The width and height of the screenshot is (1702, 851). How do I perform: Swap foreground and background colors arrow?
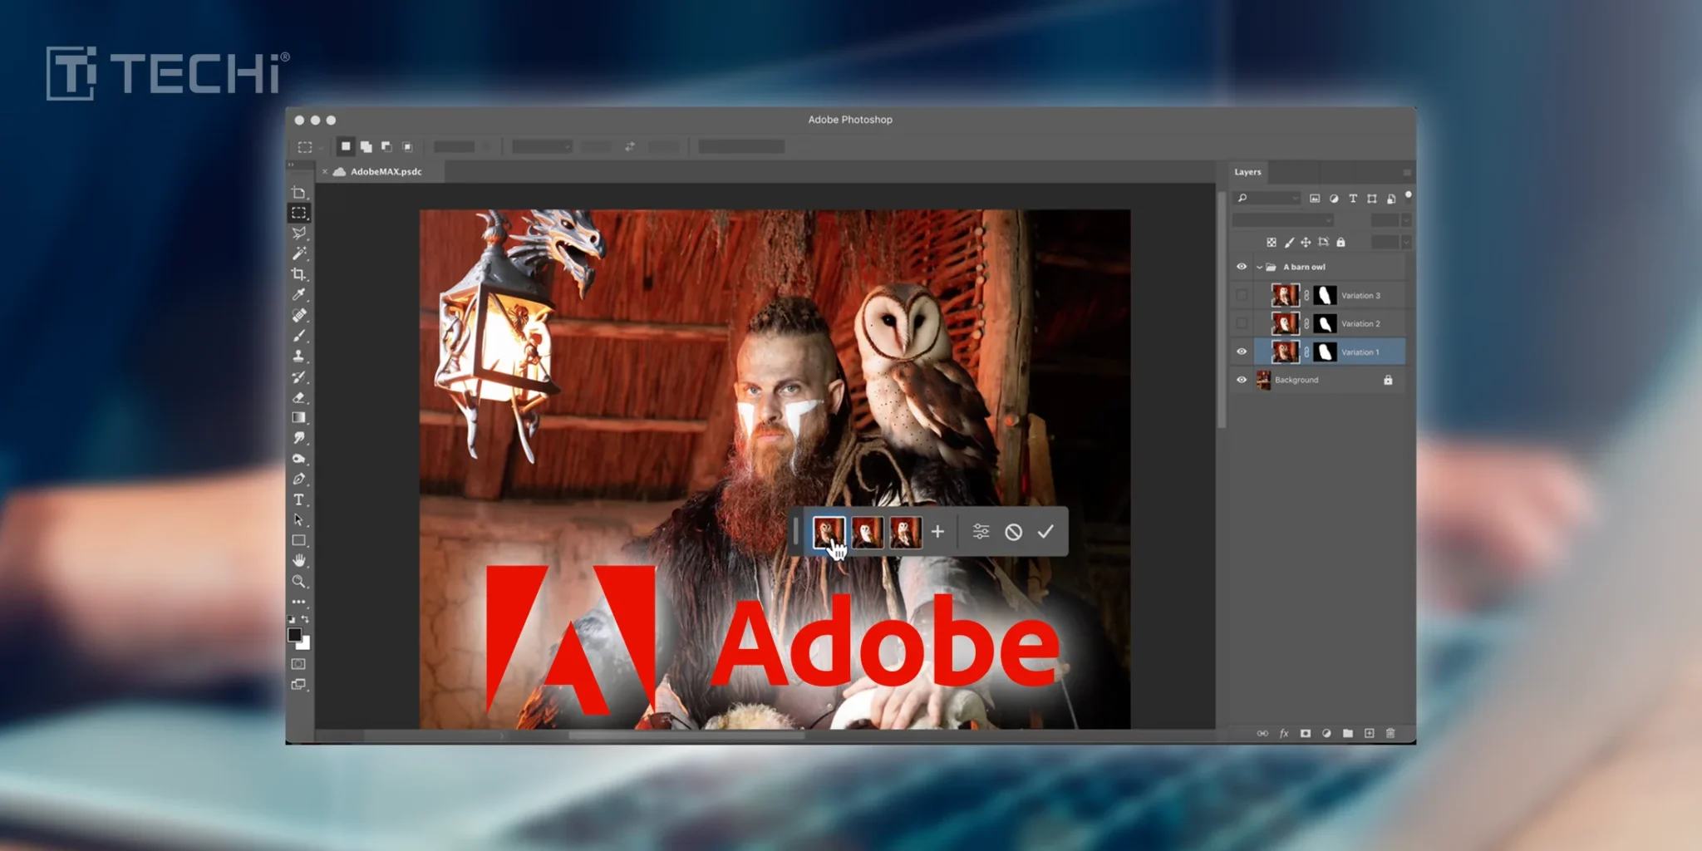click(305, 619)
